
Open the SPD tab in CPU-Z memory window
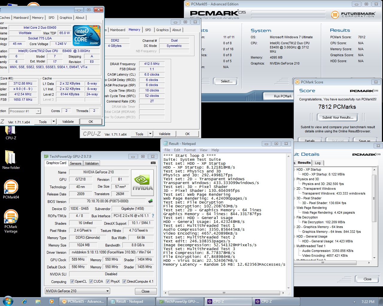coord(148,30)
